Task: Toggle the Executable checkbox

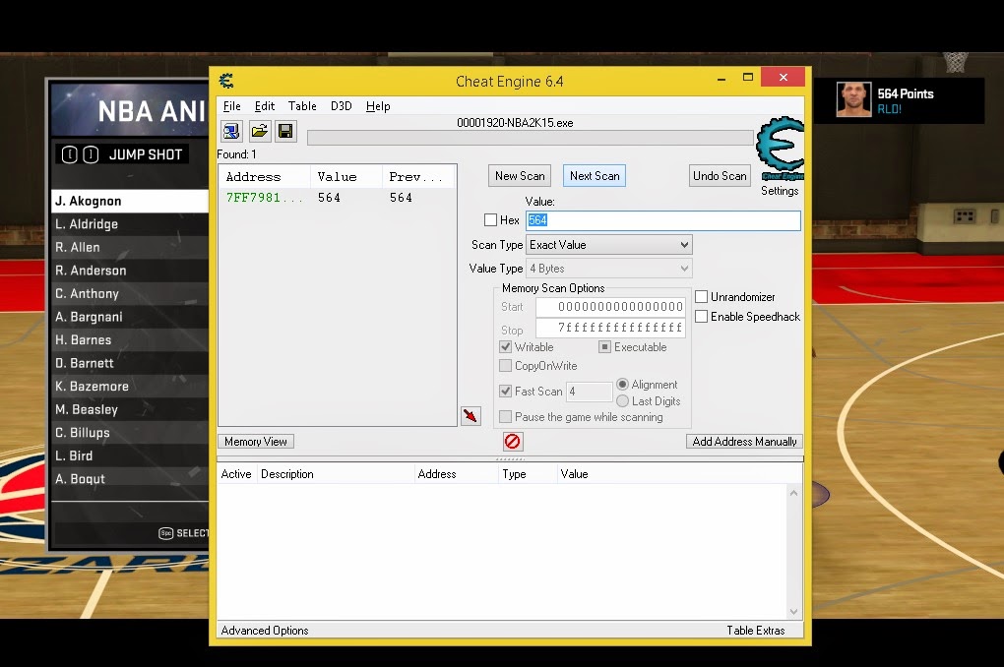Action: coord(604,347)
